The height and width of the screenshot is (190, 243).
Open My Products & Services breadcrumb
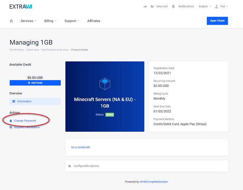click(x=55, y=50)
